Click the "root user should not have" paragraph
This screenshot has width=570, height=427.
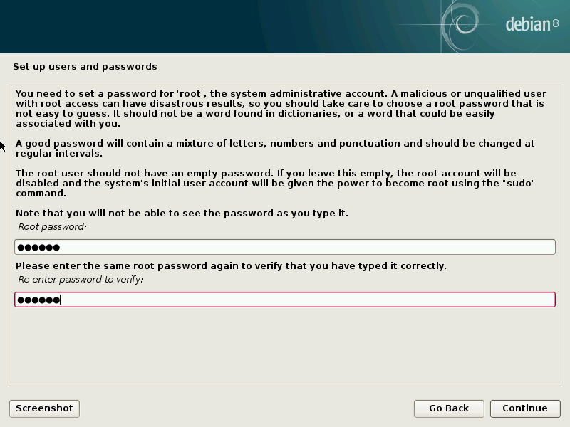click(275, 183)
